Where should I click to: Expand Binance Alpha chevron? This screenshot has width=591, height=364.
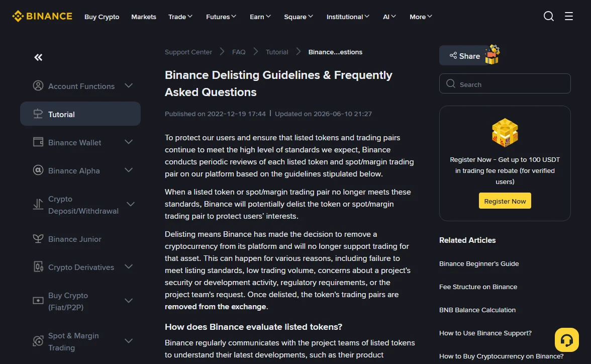(129, 170)
